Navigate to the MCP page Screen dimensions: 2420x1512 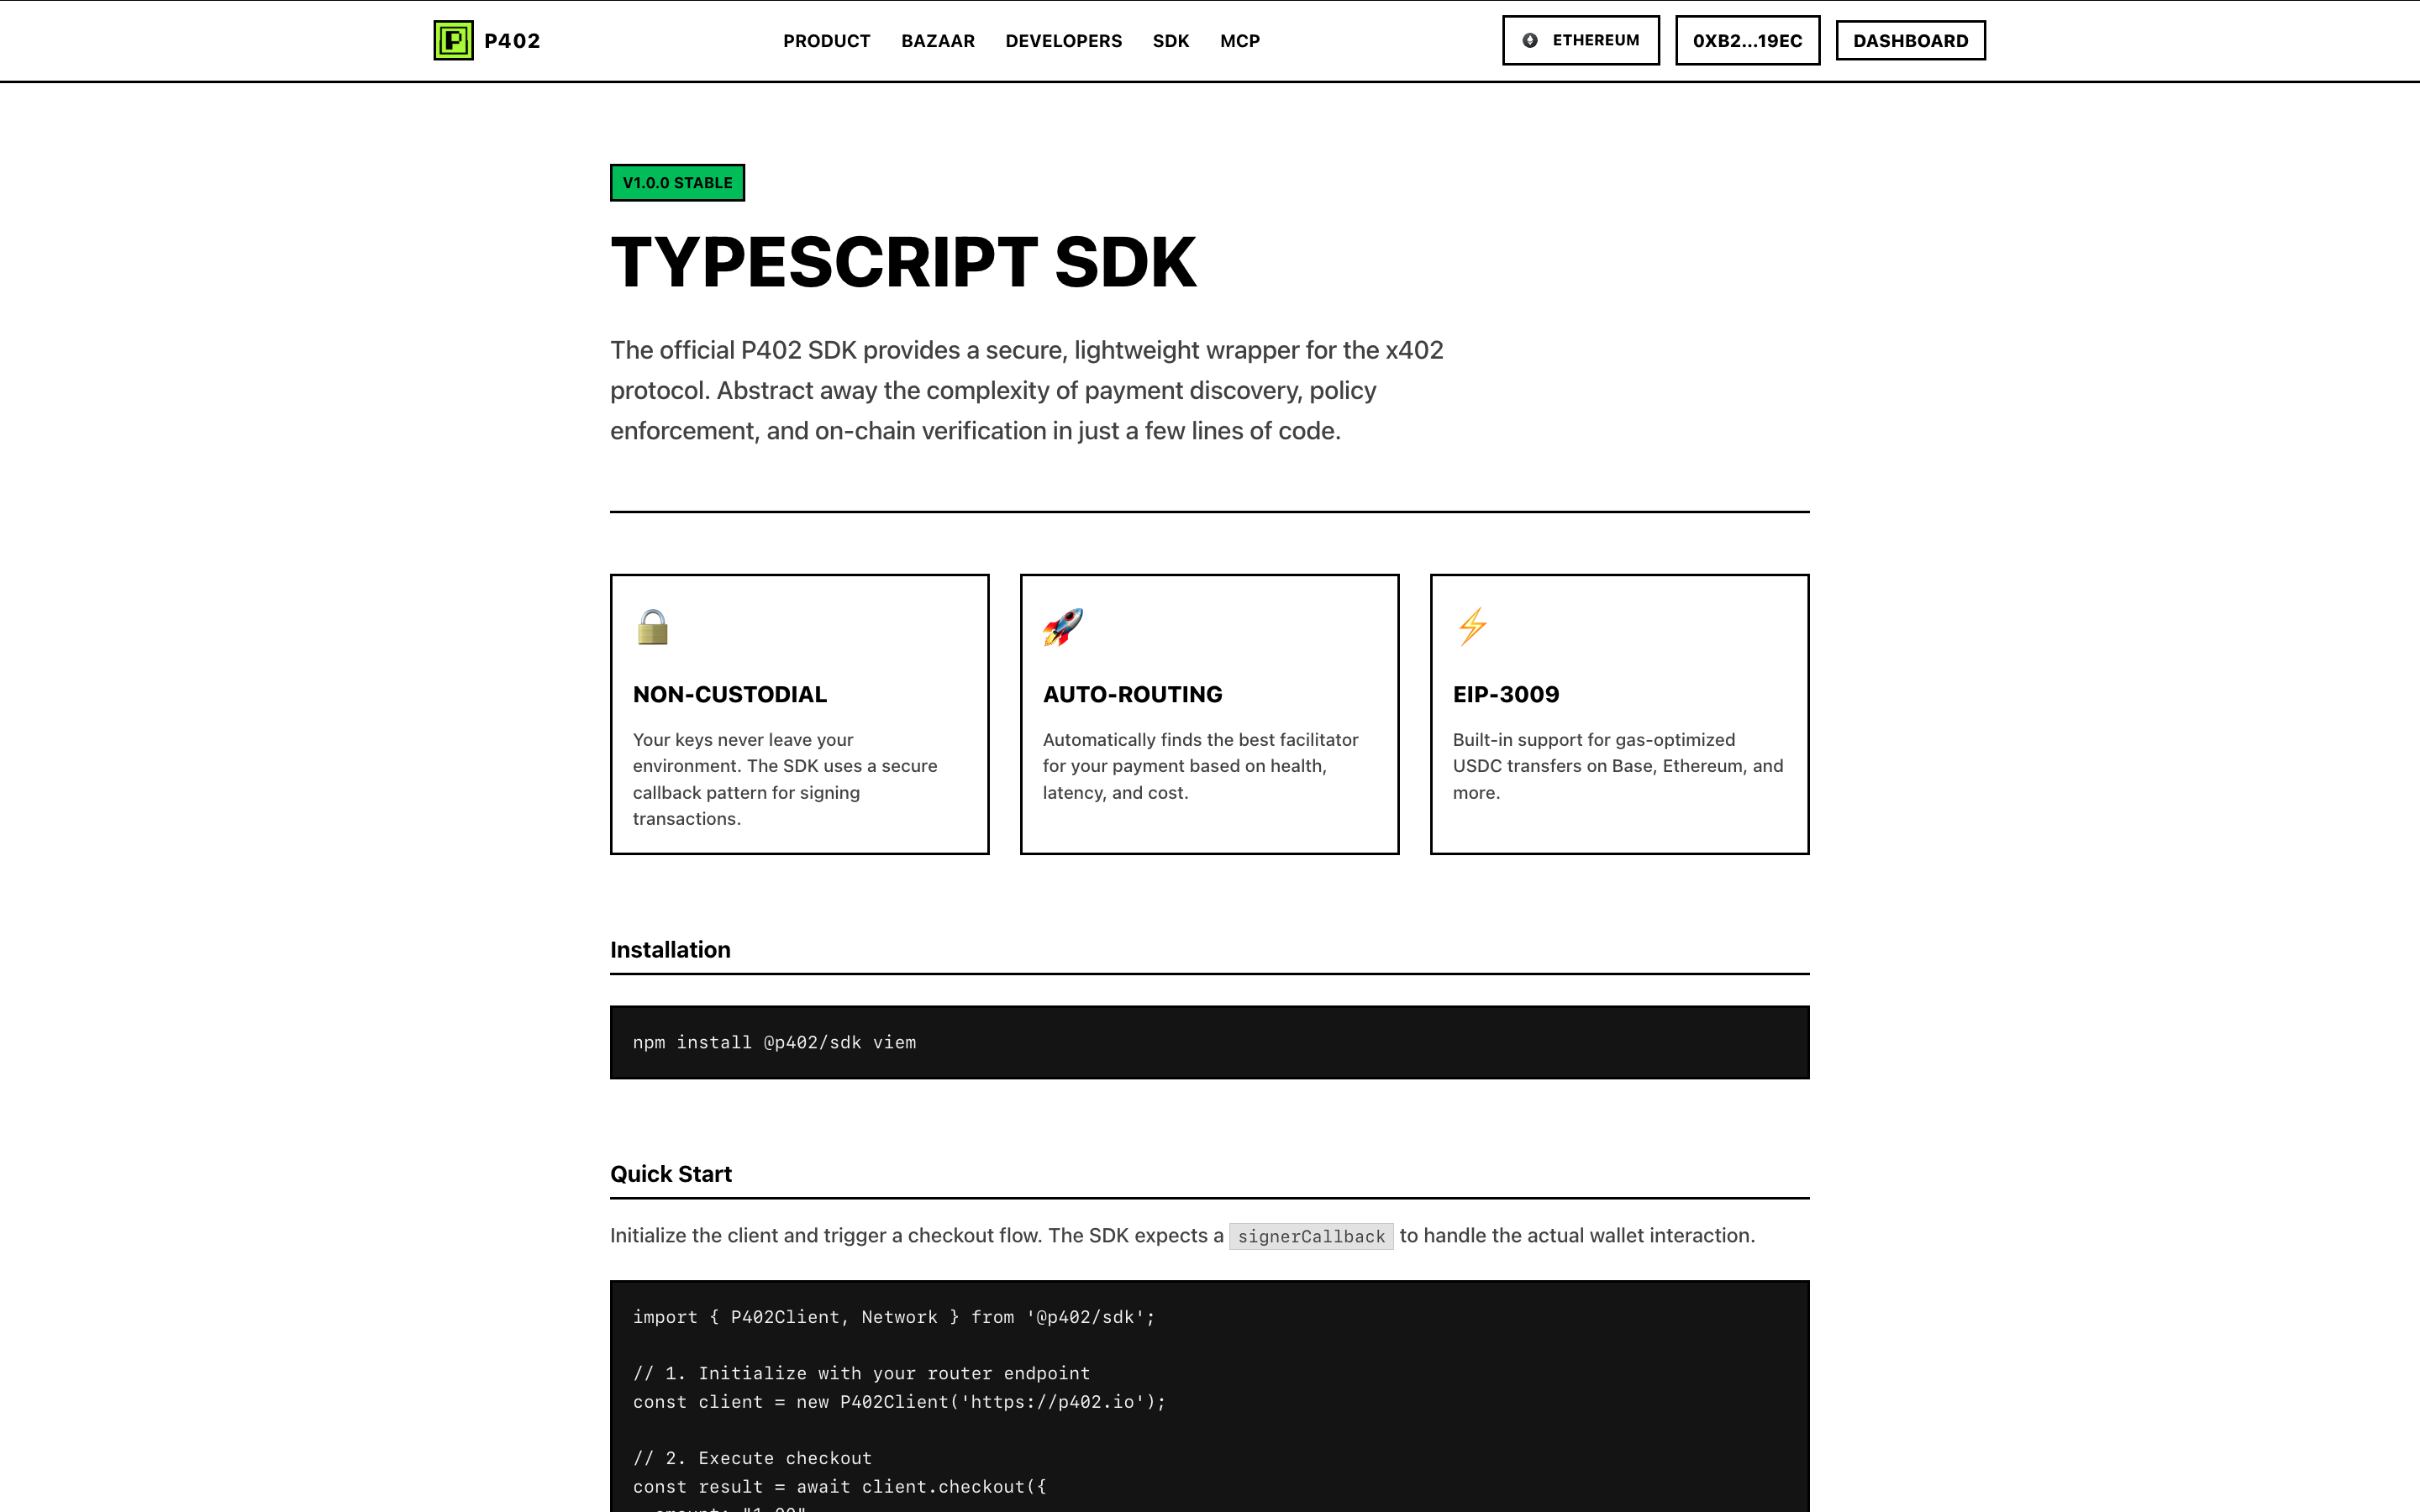click(1239, 41)
